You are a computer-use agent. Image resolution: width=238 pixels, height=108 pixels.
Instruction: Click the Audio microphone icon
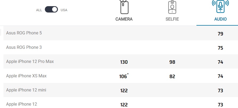click(x=220, y=6)
